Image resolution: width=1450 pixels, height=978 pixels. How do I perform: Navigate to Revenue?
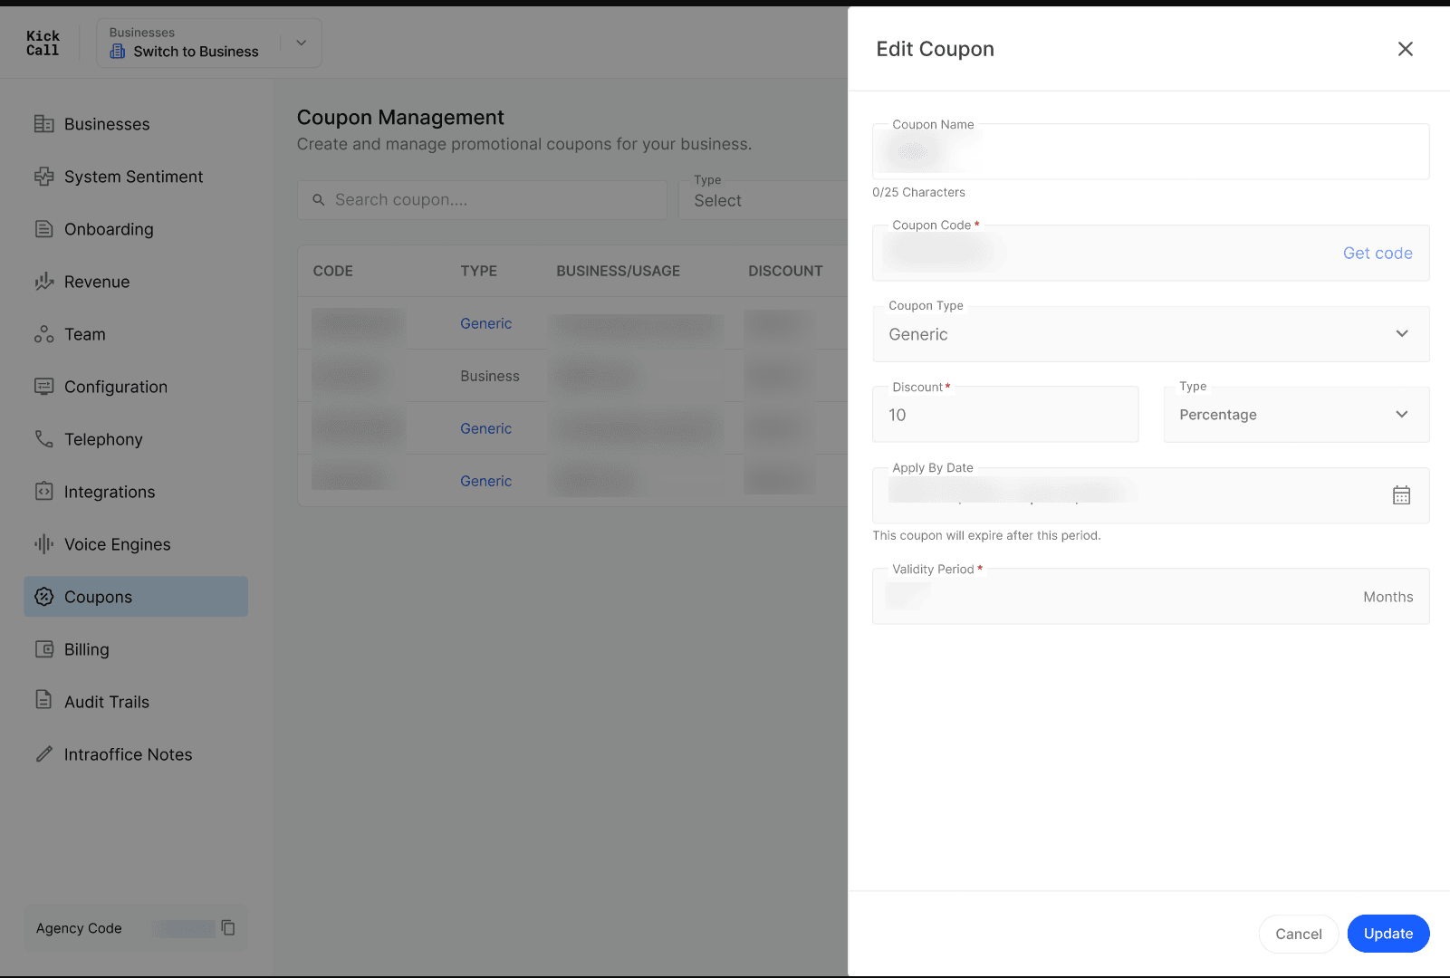[x=136, y=282]
